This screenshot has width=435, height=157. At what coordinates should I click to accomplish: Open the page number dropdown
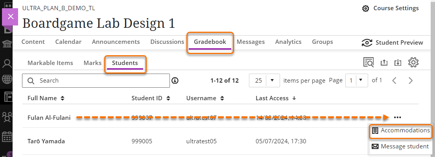(356, 81)
